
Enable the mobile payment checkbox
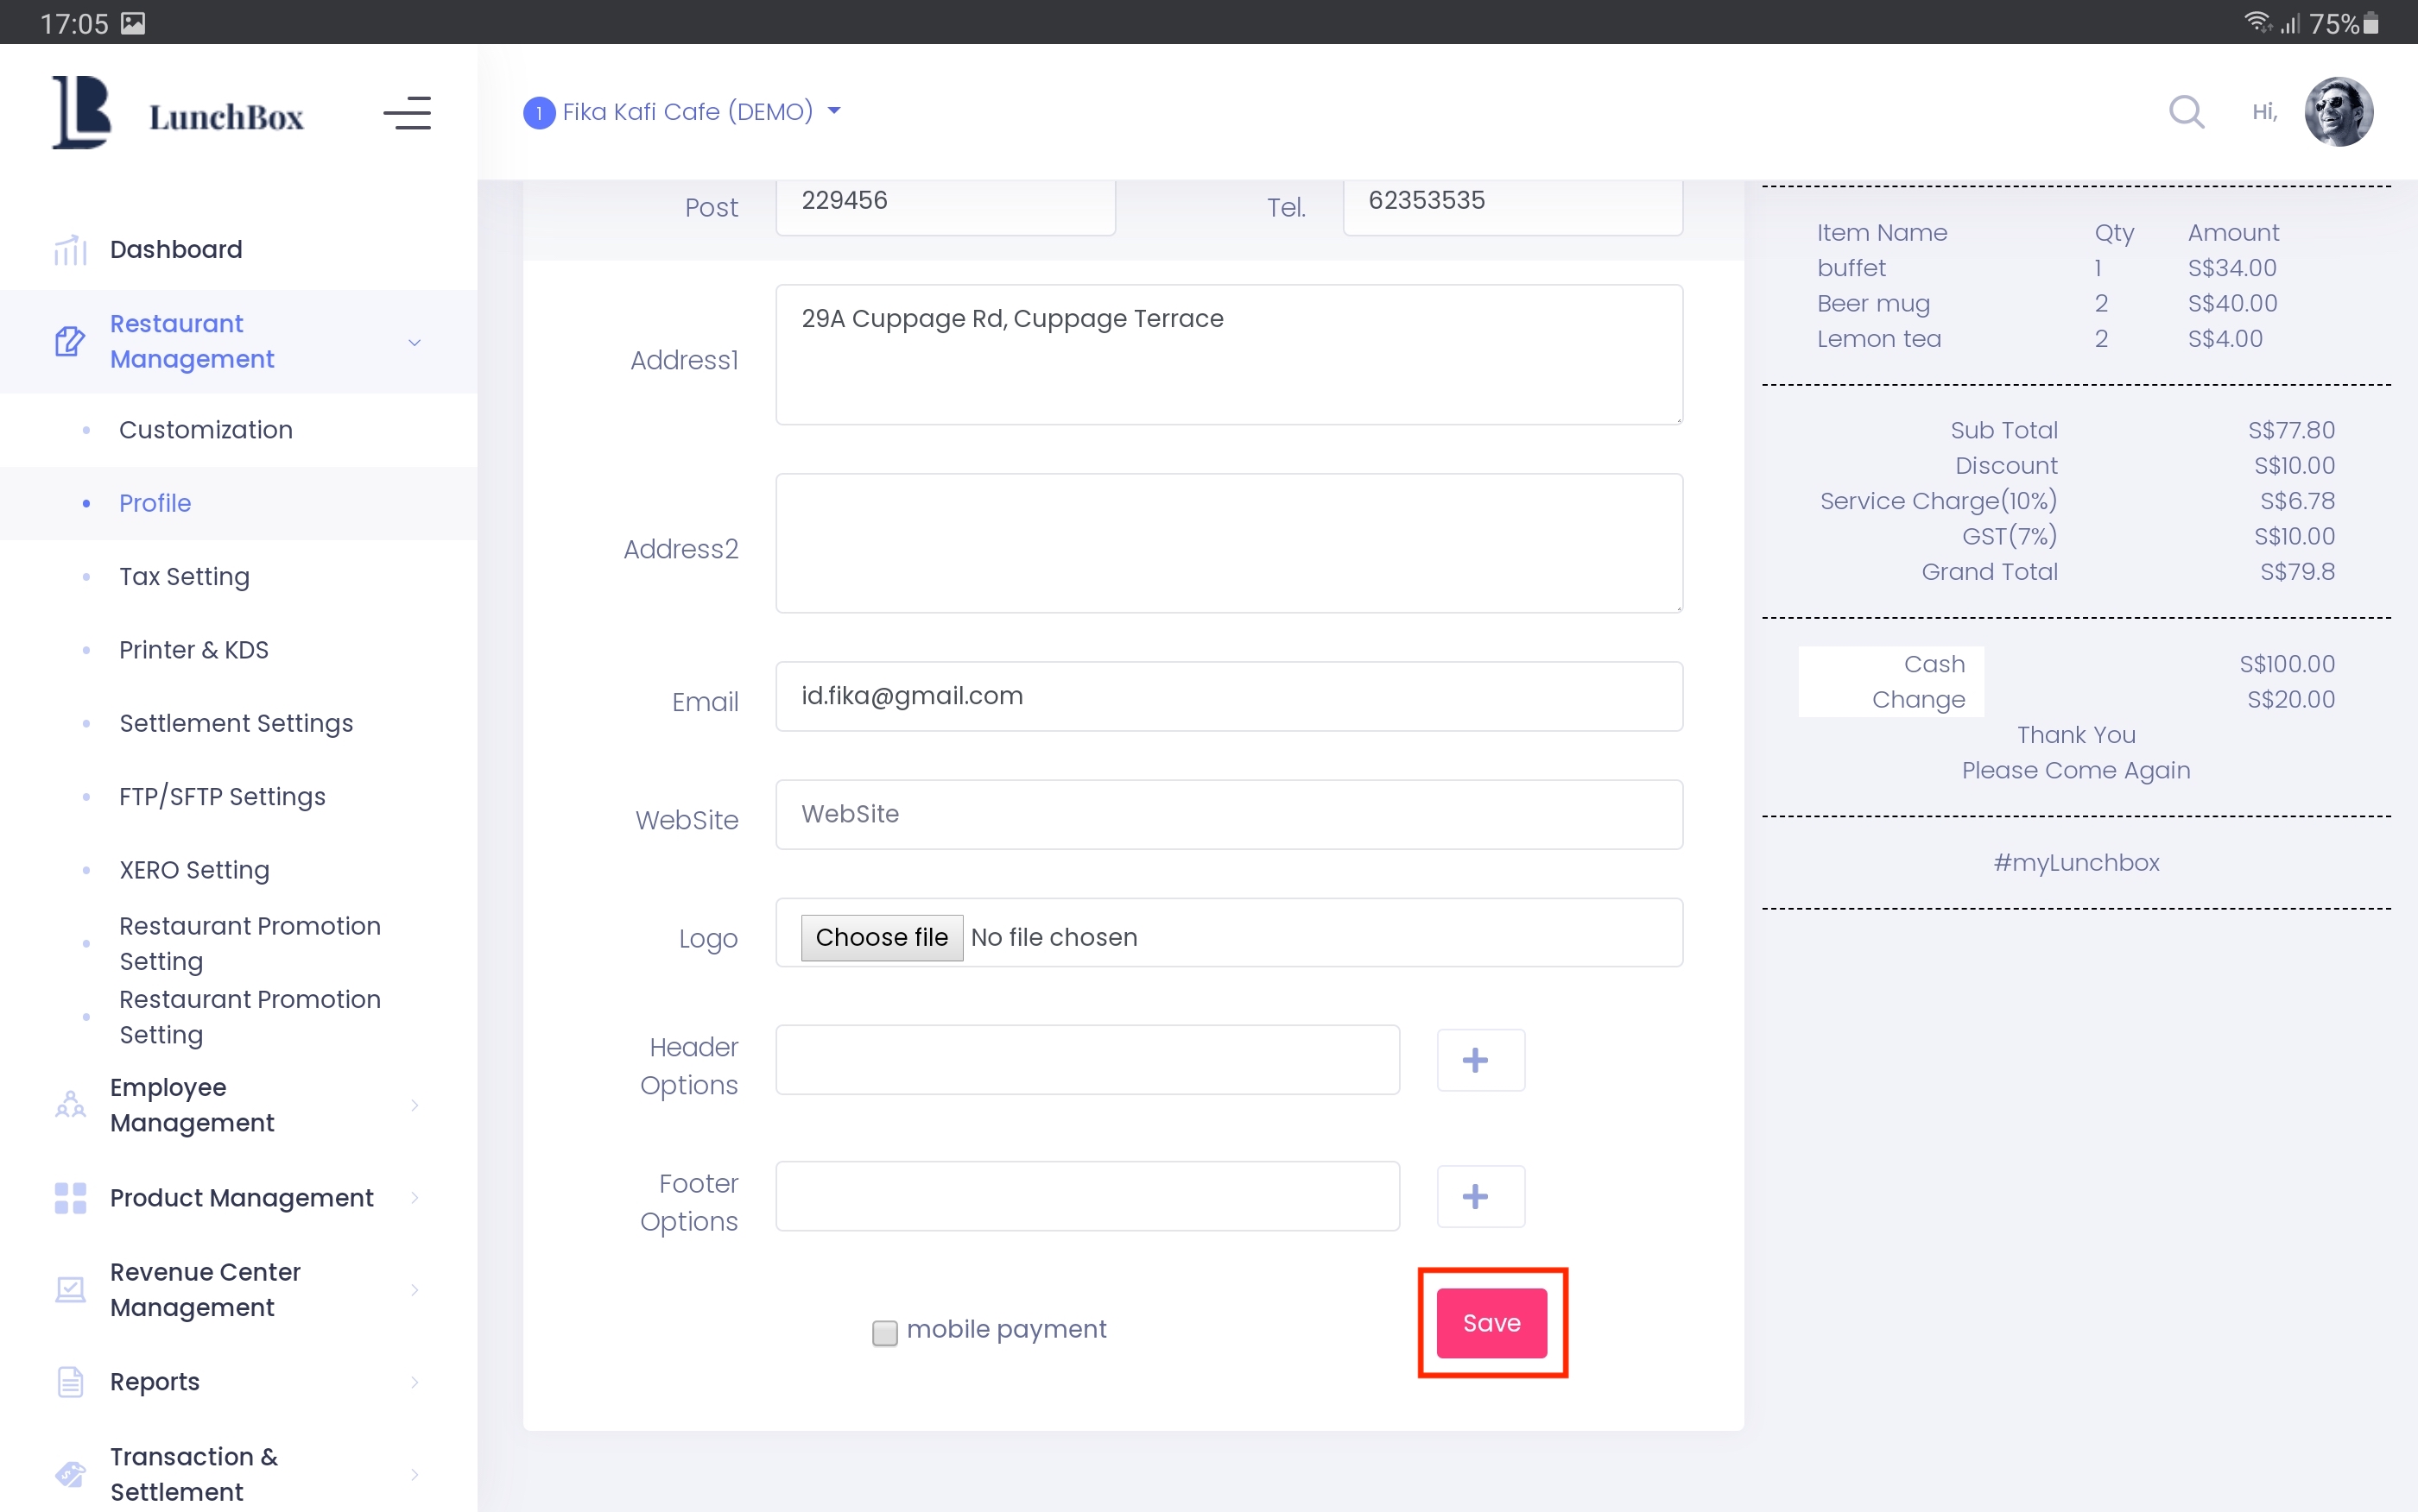(x=884, y=1332)
